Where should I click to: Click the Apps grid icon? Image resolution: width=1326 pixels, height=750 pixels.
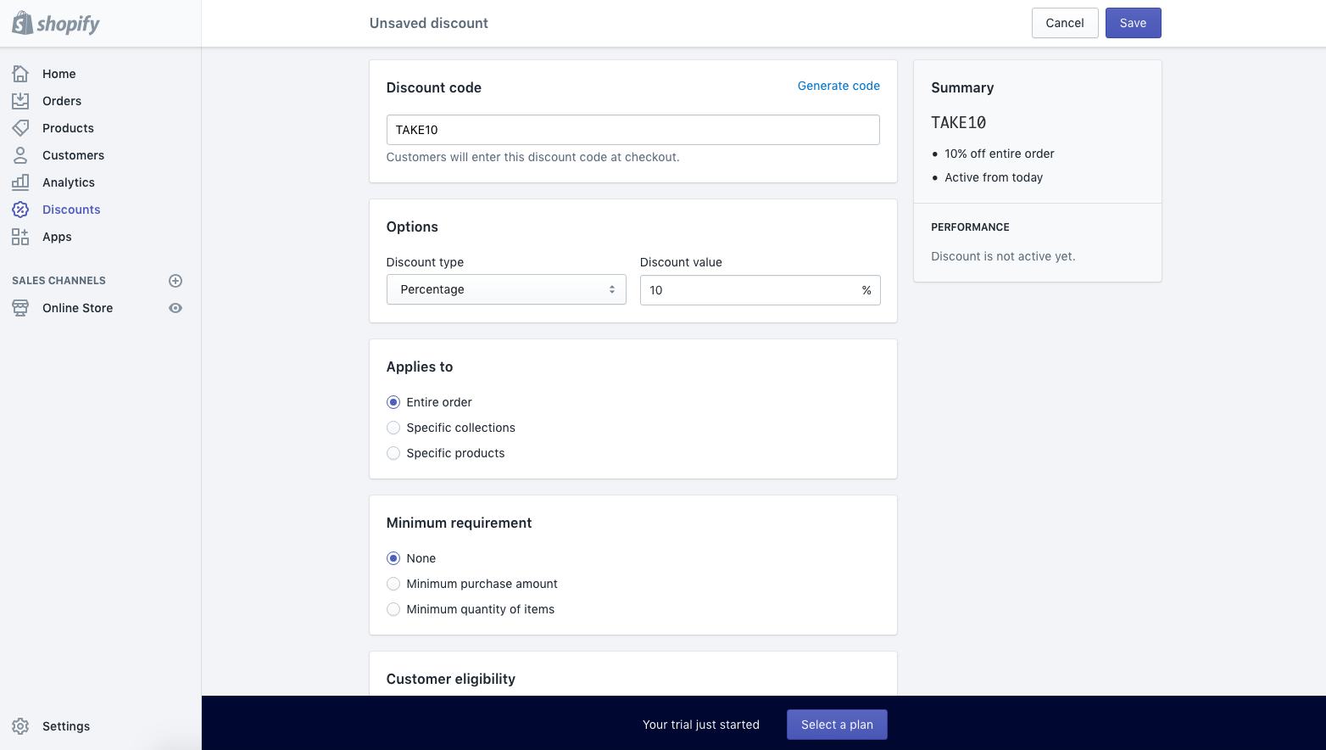click(20, 237)
